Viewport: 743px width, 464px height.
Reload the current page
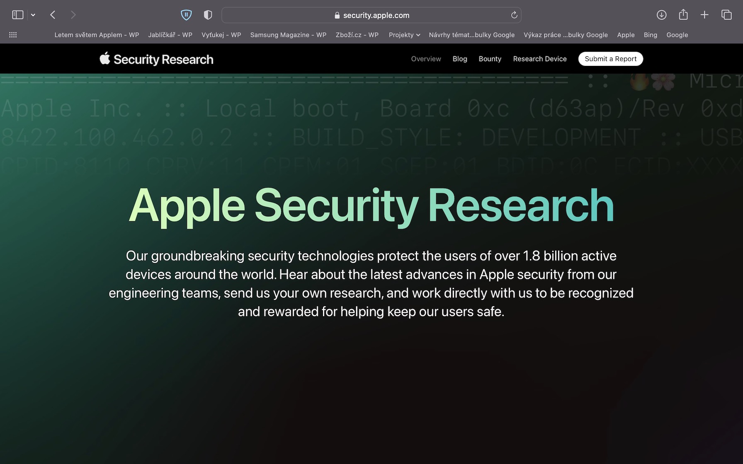click(514, 15)
